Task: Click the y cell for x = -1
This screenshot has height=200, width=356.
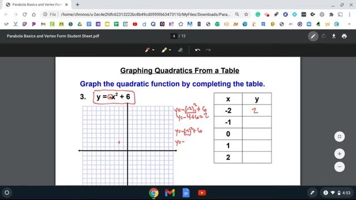Action: coord(257,122)
